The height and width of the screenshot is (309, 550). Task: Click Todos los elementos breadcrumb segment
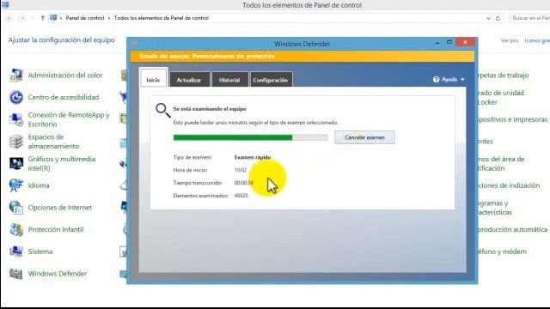[162, 18]
